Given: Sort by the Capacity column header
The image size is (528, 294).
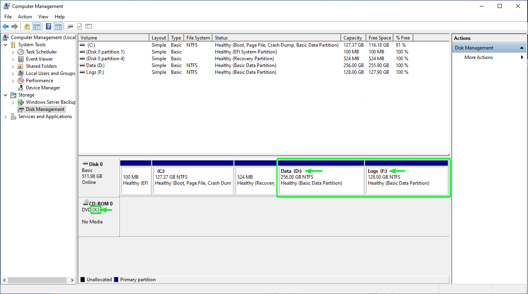Looking at the screenshot, I should 353,38.
